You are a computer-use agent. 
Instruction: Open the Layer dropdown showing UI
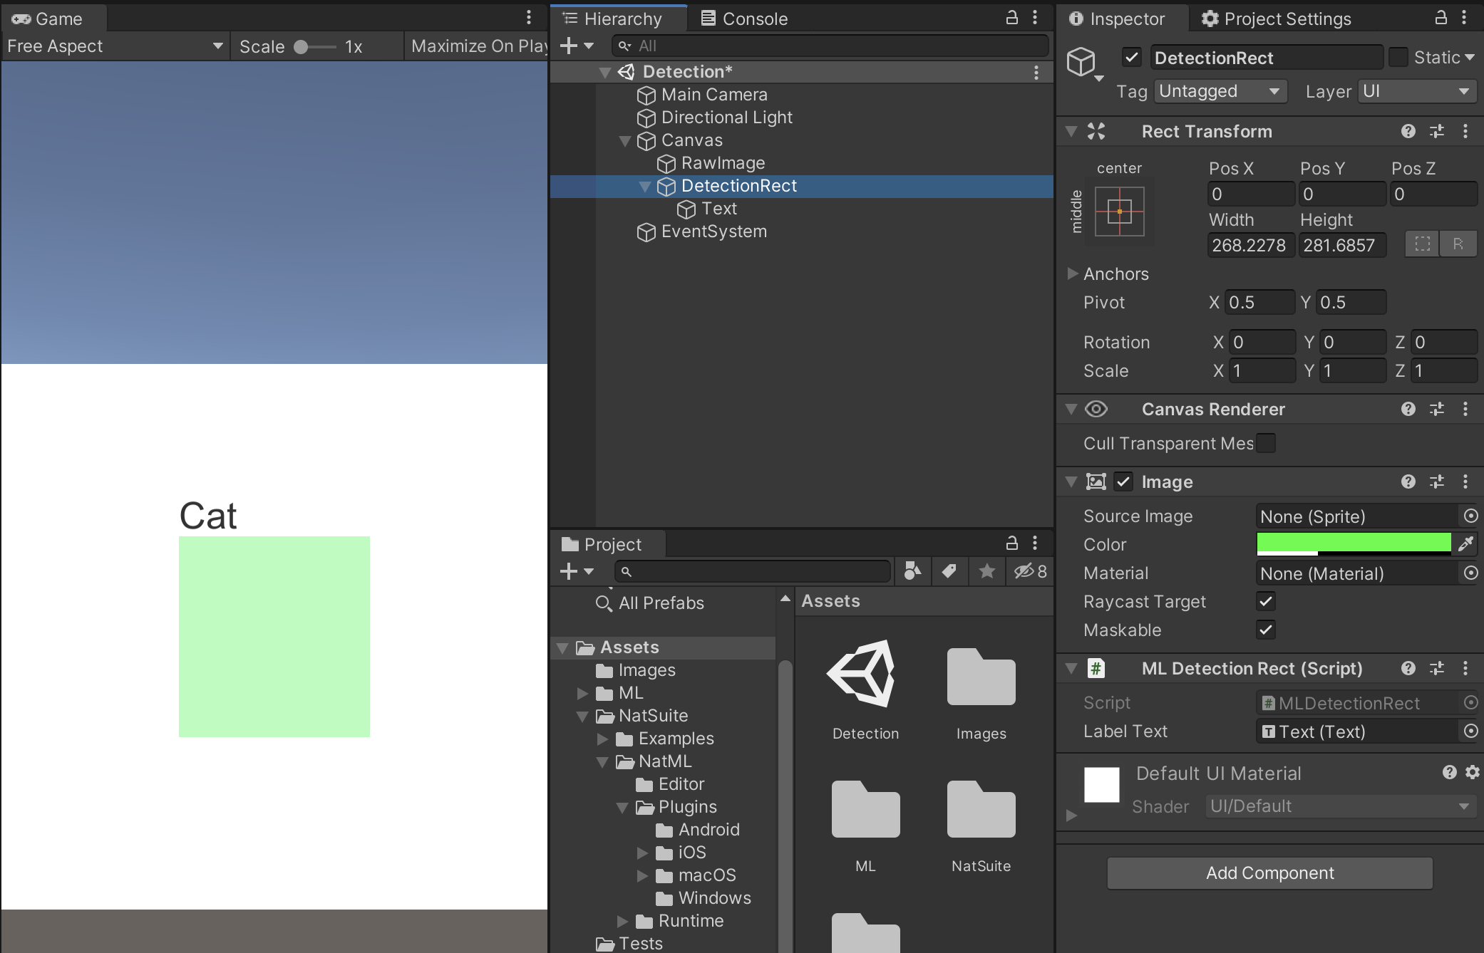coord(1416,91)
